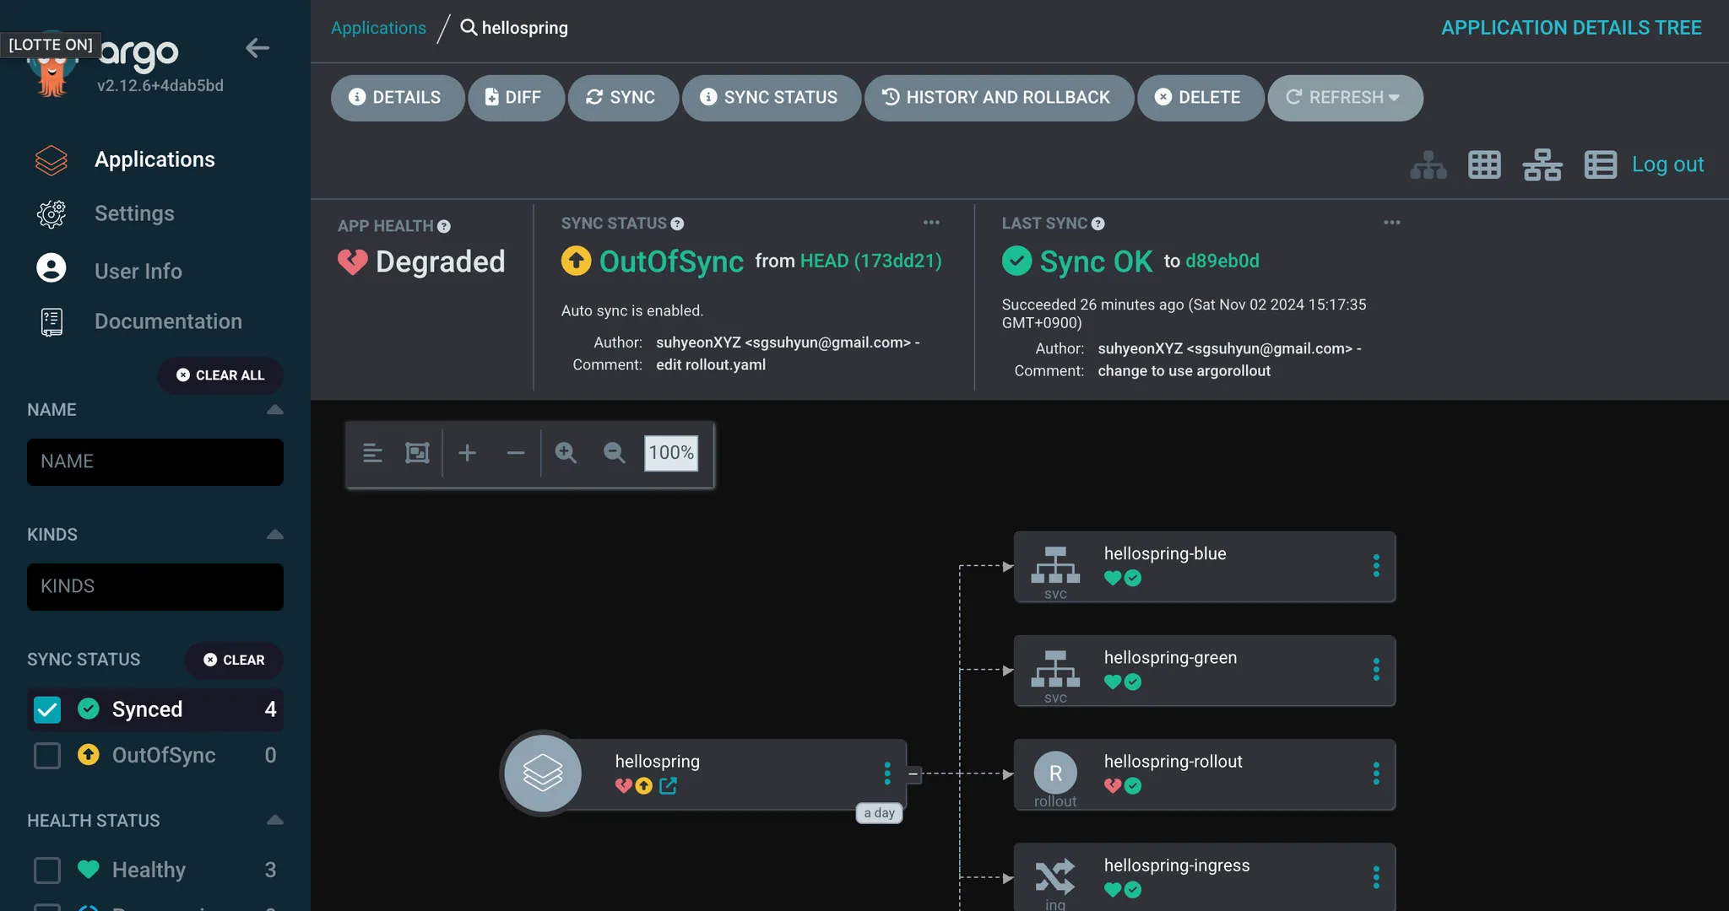Switch to network view icon

(1542, 164)
